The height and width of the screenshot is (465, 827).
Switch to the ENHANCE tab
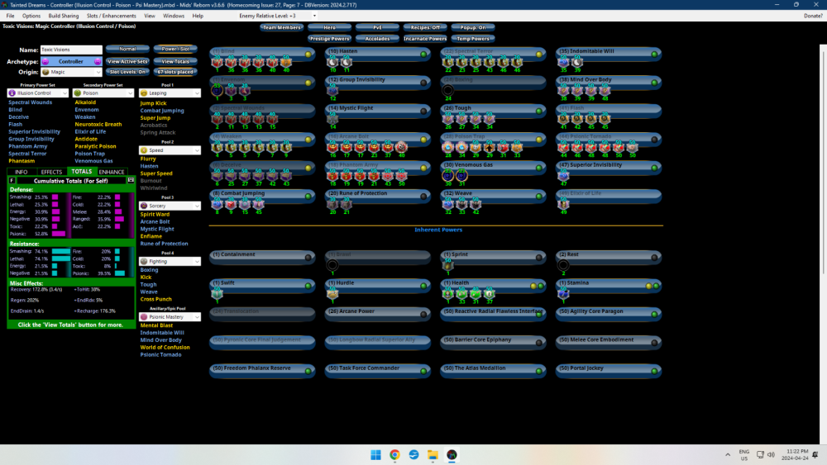pyautogui.click(x=112, y=172)
